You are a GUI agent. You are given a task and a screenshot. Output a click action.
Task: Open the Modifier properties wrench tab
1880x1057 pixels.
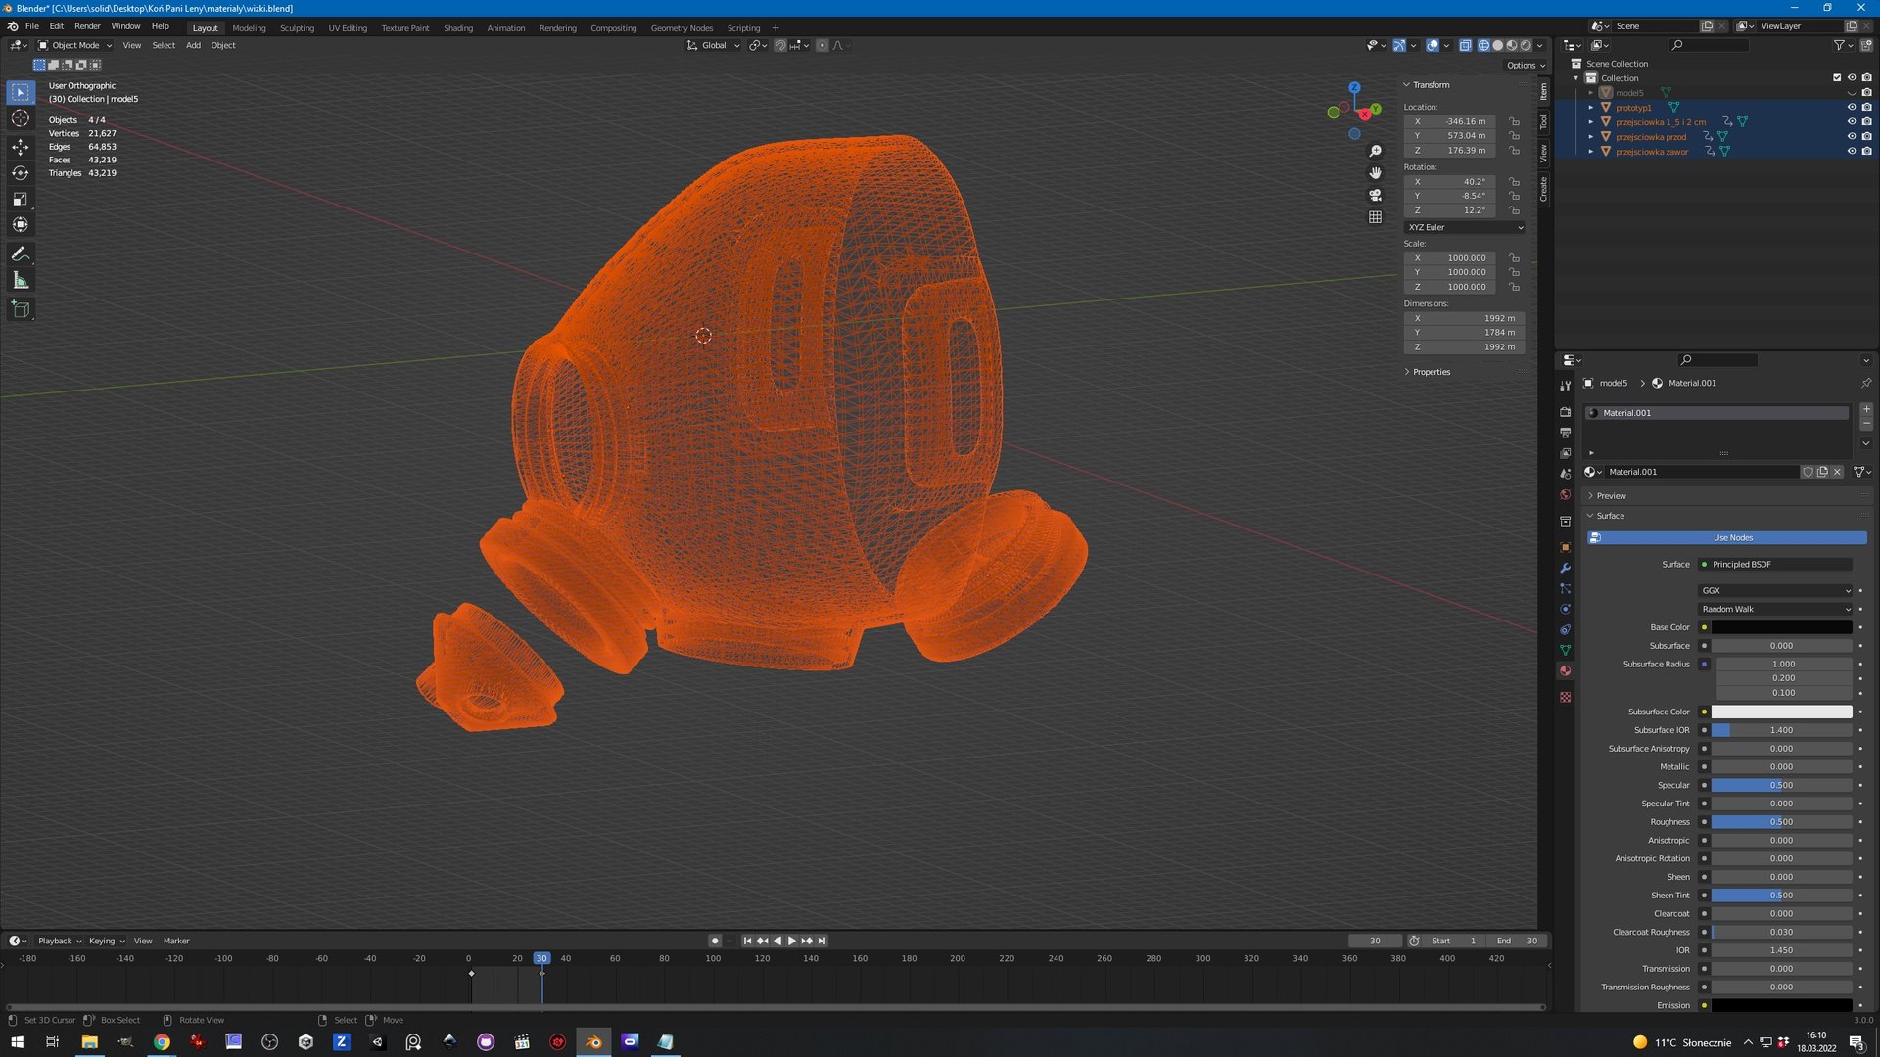1565,569
